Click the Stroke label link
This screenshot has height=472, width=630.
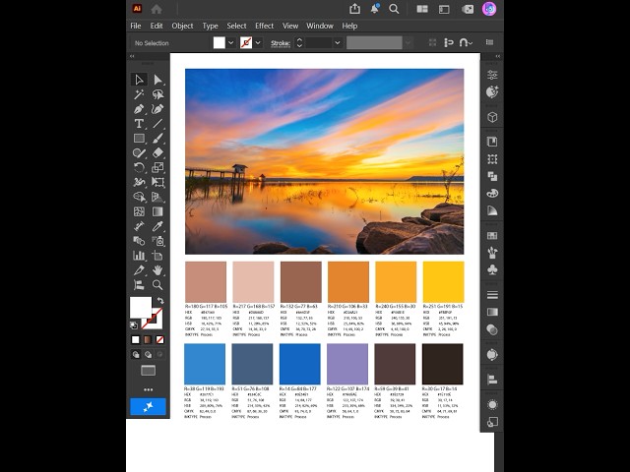click(281, 43)
